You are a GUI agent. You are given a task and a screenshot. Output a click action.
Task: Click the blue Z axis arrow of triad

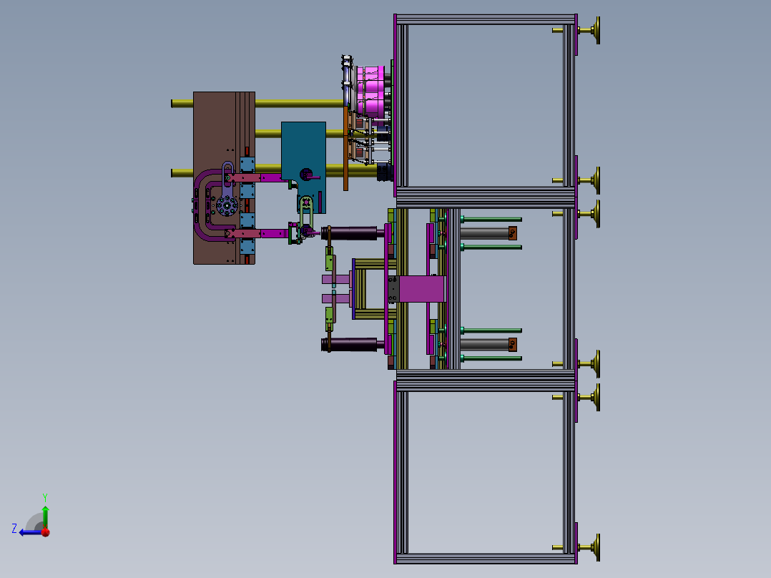[x=29, y=532]
